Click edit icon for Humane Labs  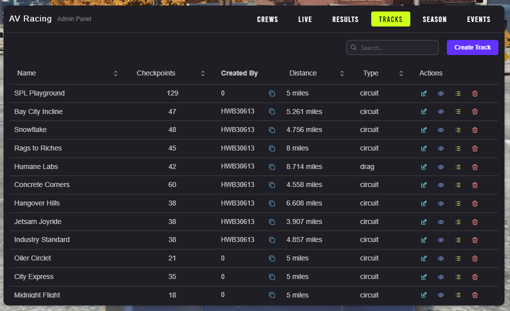(x=424, y=167)
